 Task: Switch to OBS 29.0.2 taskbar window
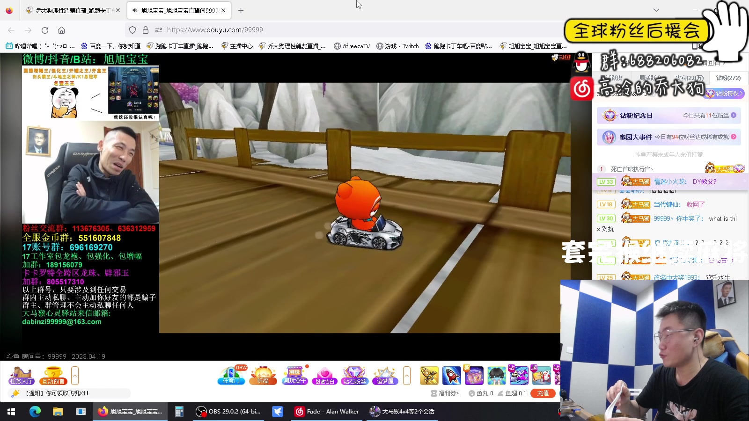coord(228,412)
